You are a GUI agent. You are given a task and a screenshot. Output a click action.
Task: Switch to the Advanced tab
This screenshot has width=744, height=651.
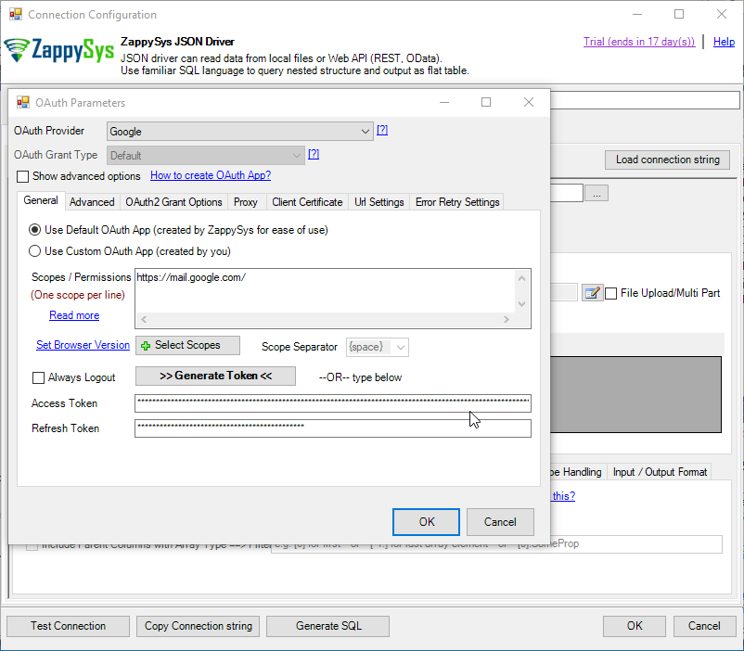92,202
